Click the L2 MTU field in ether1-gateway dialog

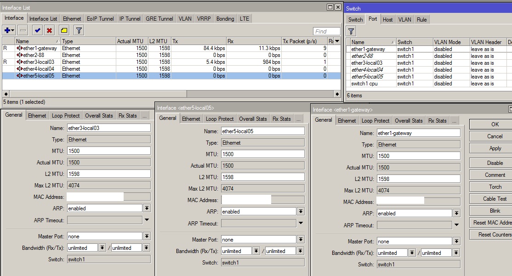[x=419, y=179]
